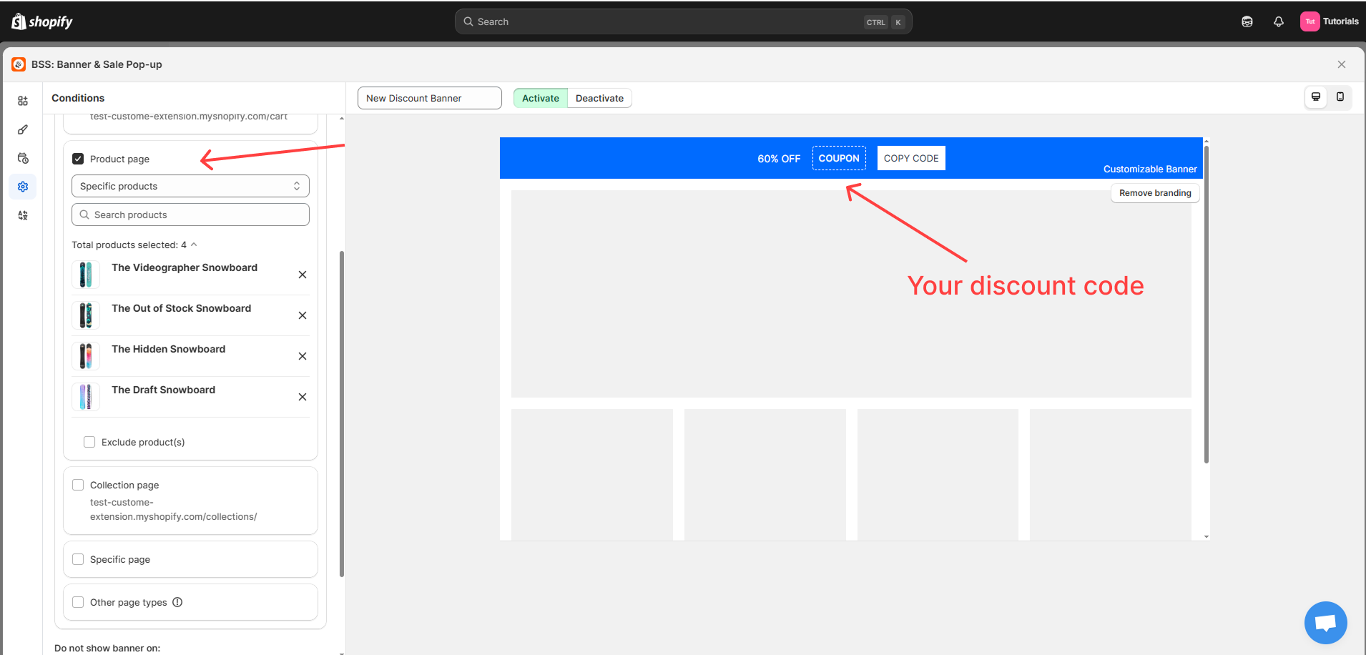Switch preview to desktop view
Viewport: 1366px width, 655px height.
pos(1316,97)
